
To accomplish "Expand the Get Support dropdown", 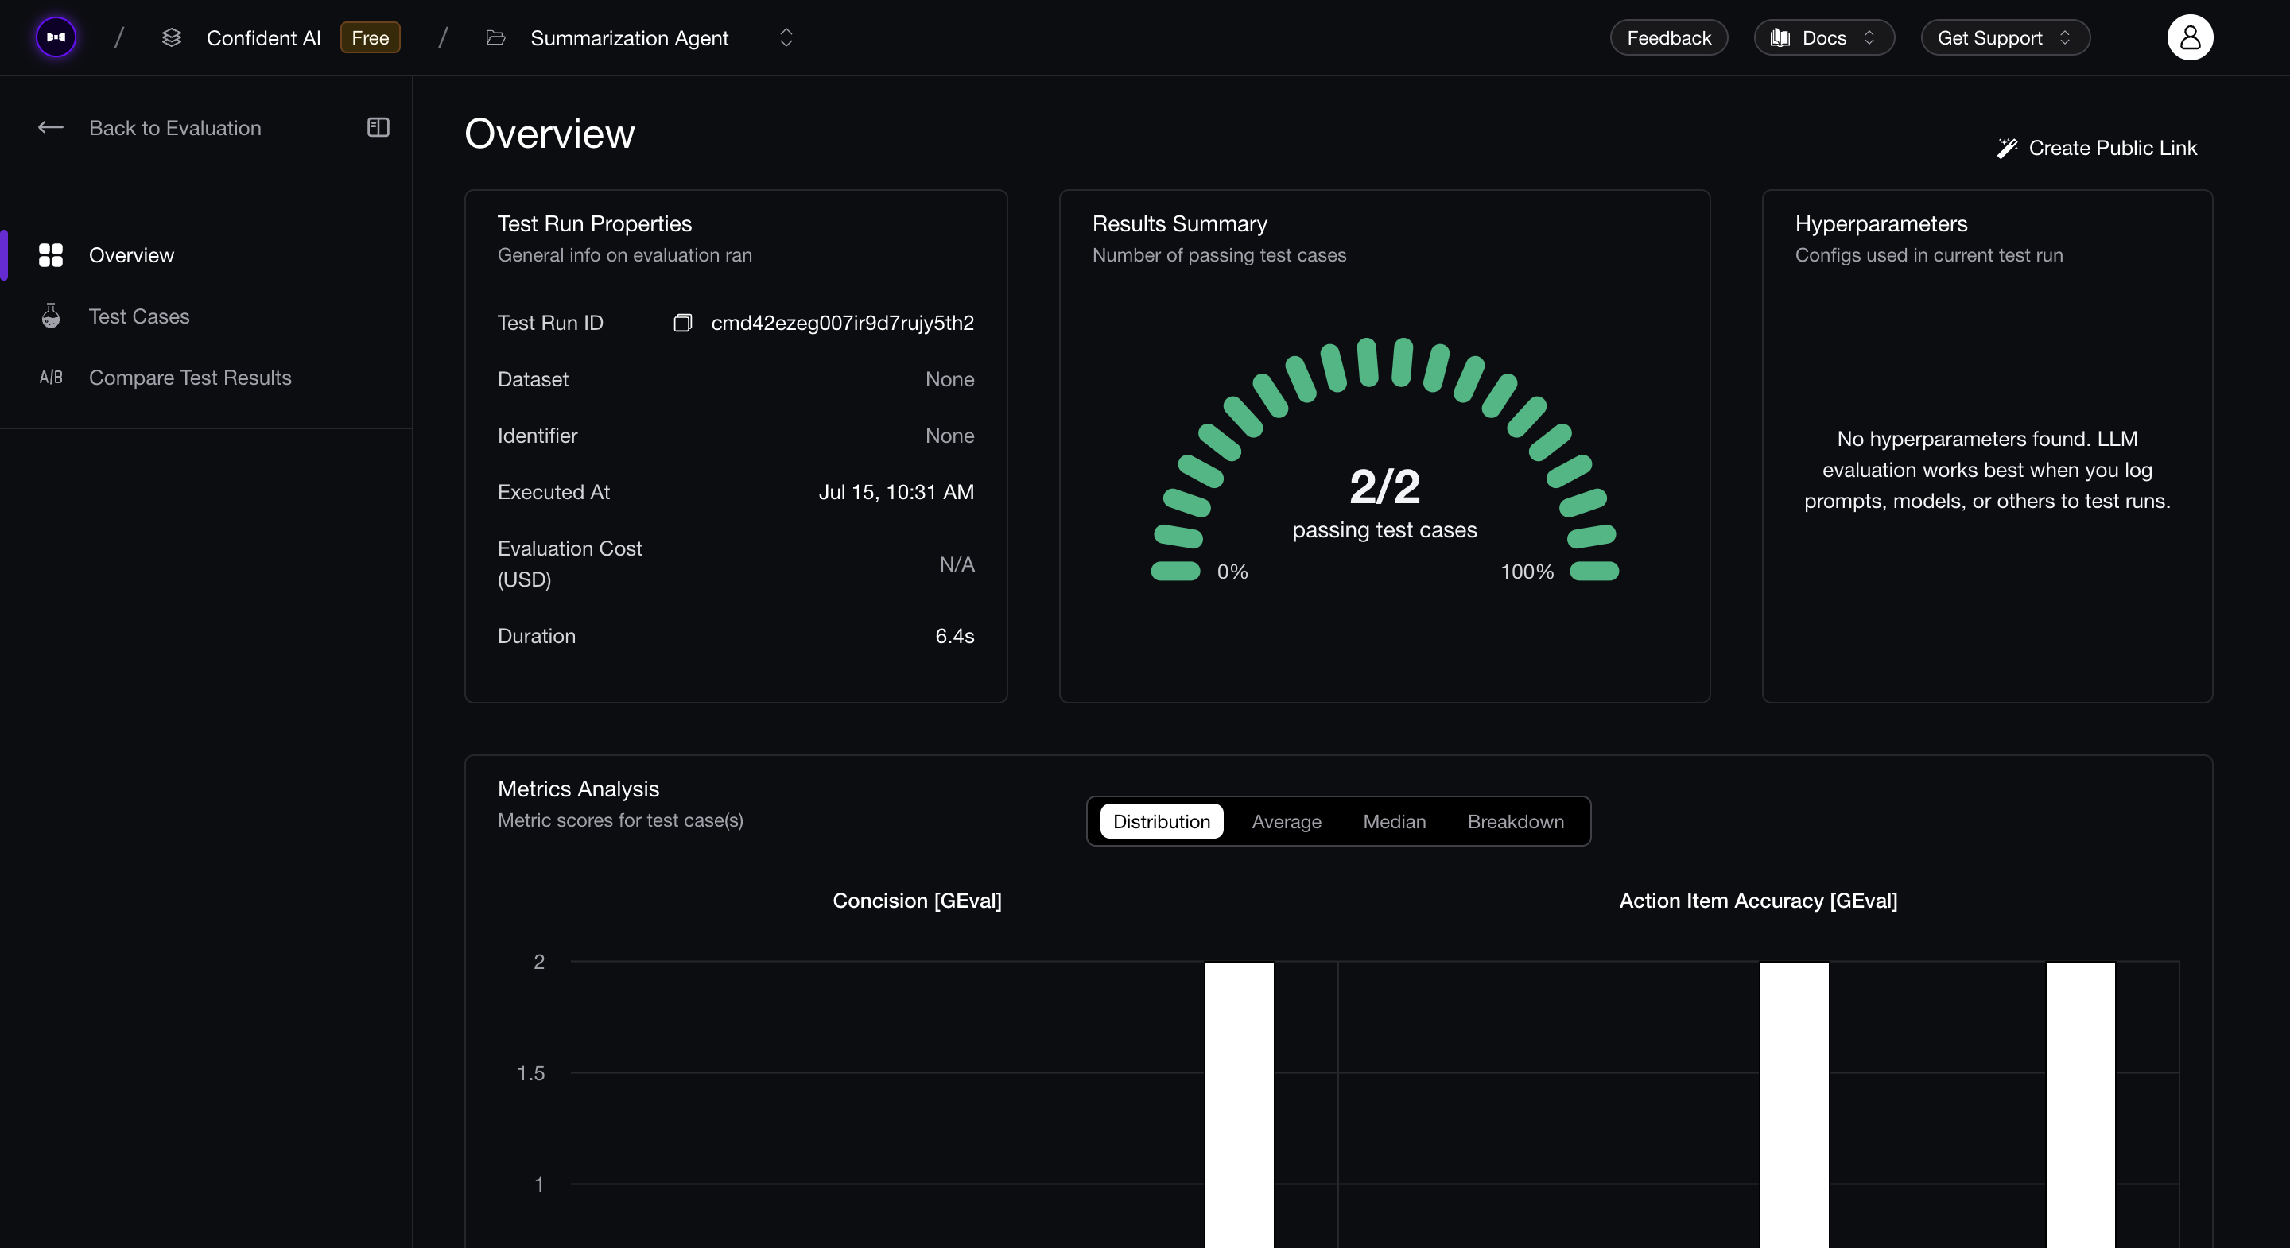I will [2005, 37].
